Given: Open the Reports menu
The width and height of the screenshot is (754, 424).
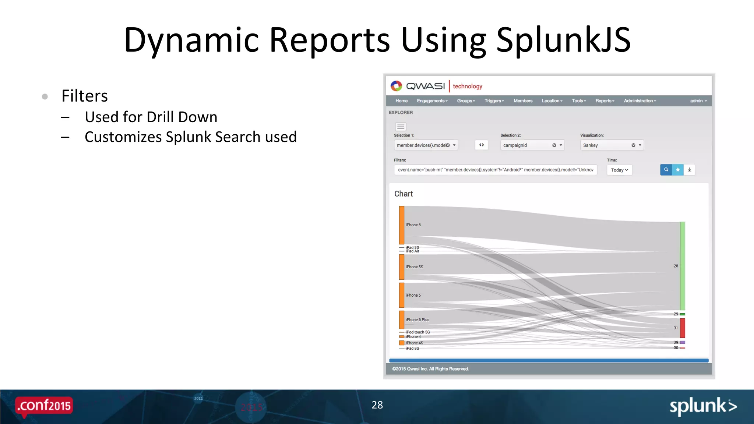Looking at the screenshot, I should click(x=605, y=101).
